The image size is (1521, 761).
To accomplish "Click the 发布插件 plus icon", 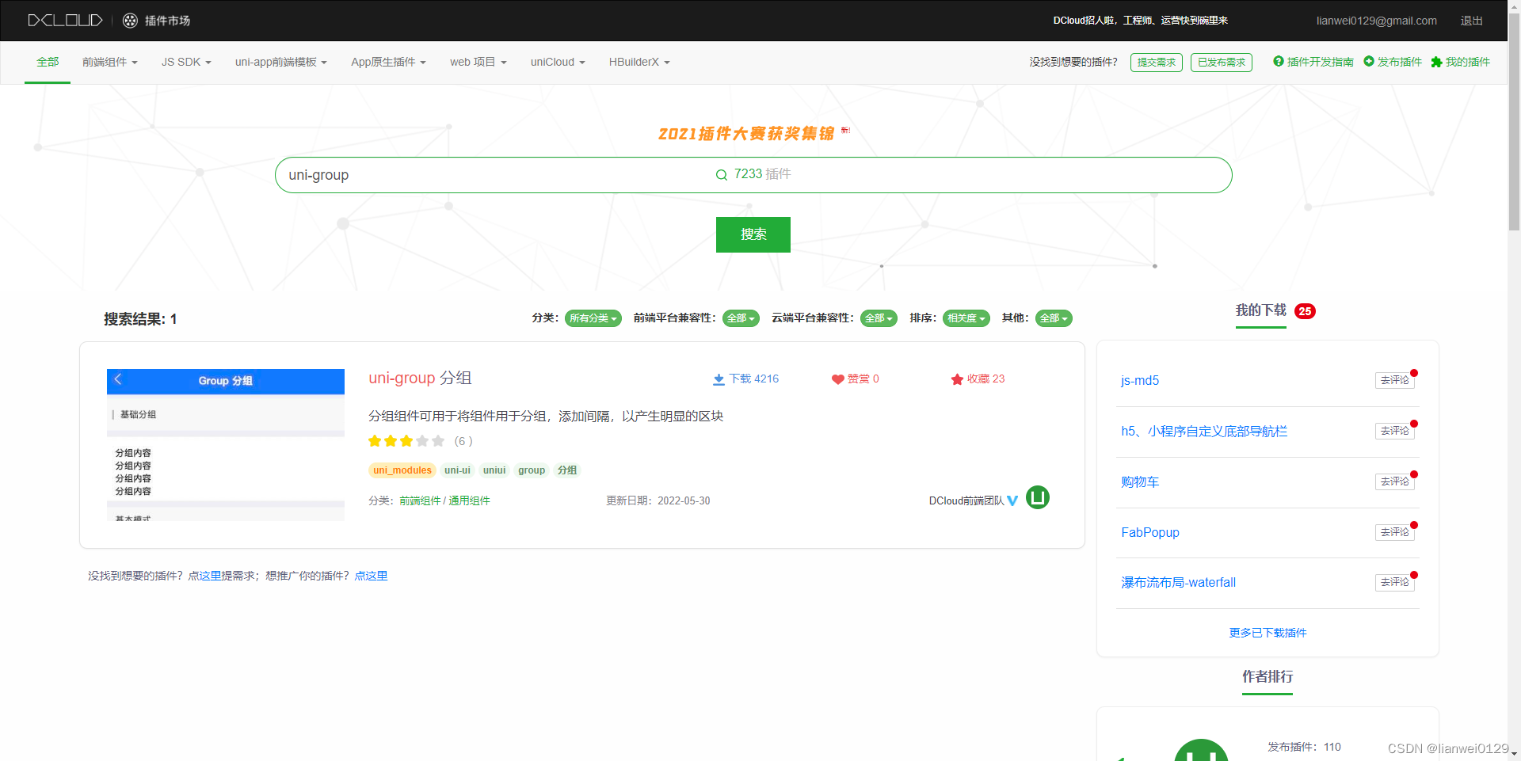I will (1369, 62).
